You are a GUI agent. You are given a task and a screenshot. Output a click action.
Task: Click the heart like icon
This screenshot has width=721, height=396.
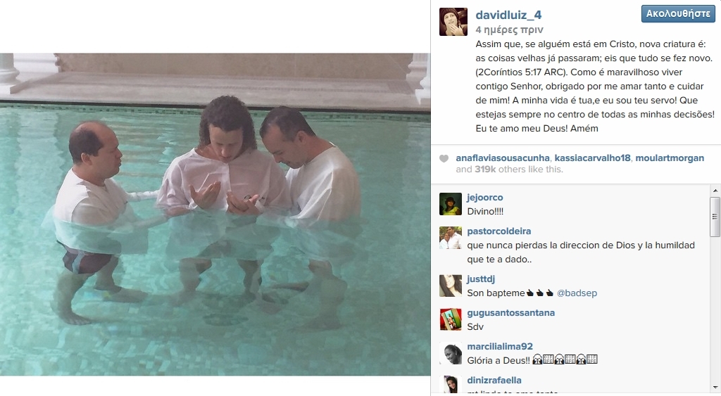(444, 158)
